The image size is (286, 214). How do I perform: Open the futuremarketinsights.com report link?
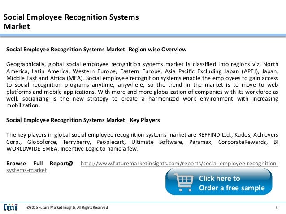click(179, 164)
